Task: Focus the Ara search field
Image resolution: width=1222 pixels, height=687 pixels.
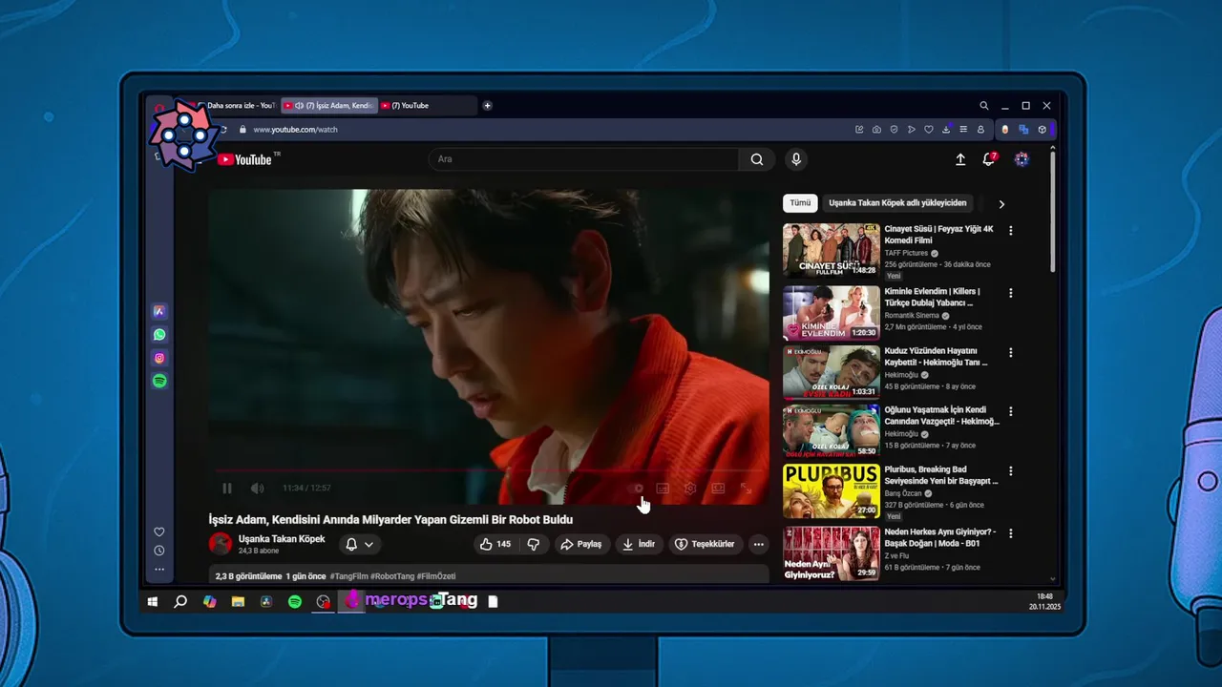Action: [583, 159]
